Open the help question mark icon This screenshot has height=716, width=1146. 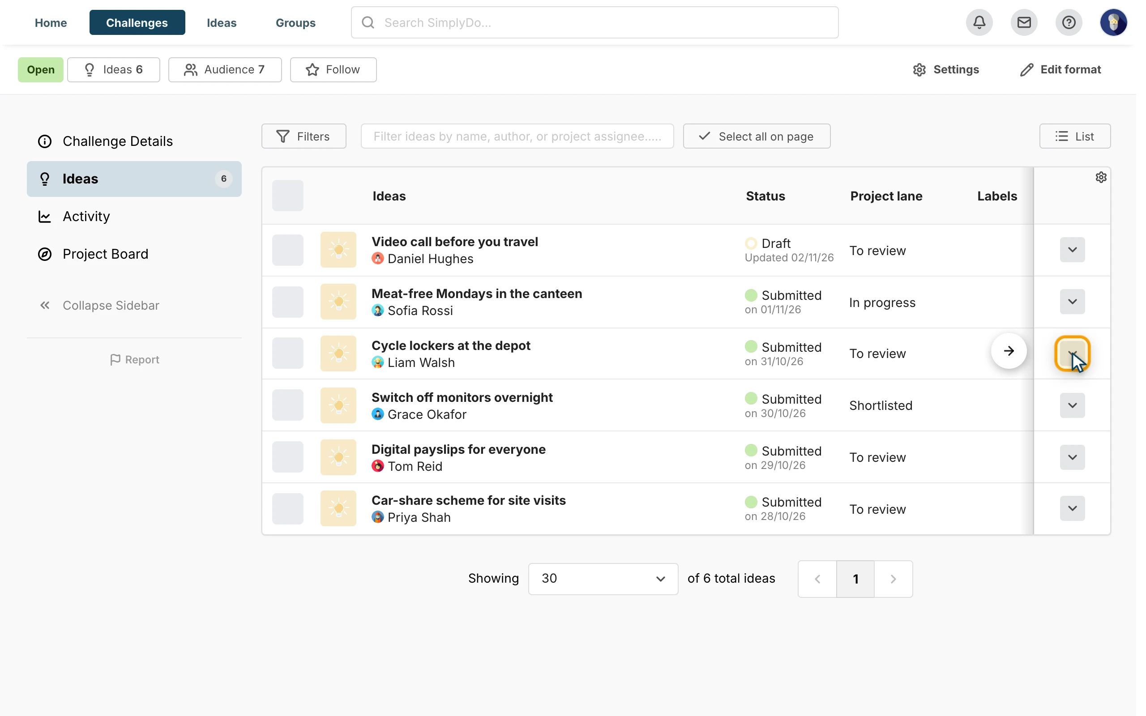click(1069, 22)
